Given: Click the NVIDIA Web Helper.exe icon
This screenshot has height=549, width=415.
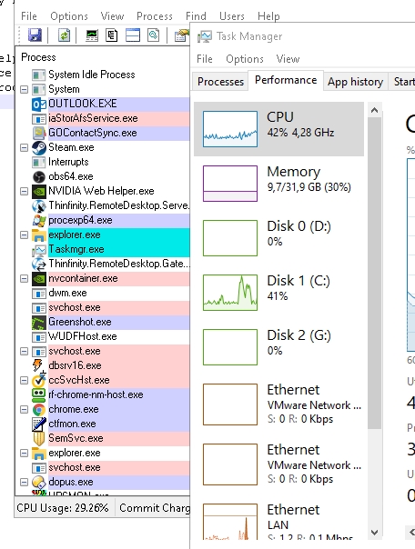Looking at the screenshot, I should click(x=39, y=191).
